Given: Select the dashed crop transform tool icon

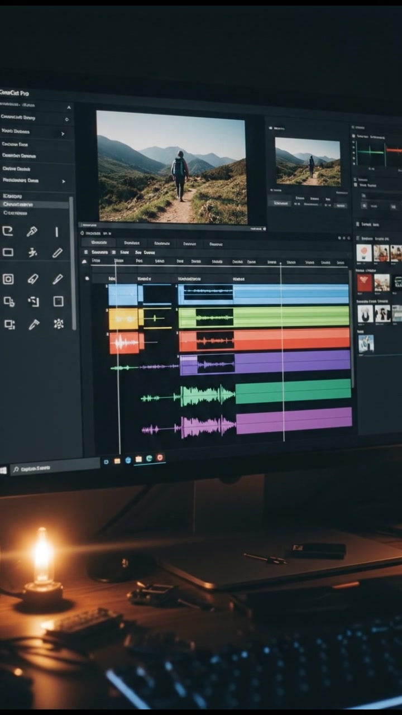Looking at the screenshot, I should [33, 302].
